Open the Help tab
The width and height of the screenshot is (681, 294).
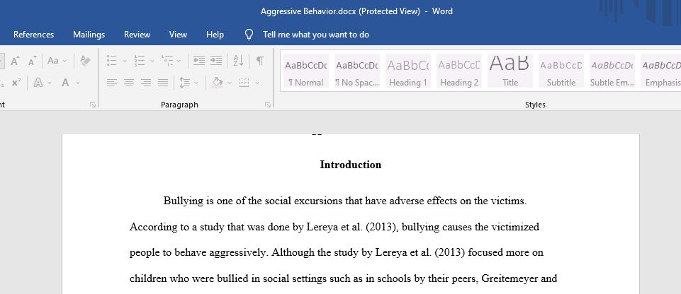point(215,35)
